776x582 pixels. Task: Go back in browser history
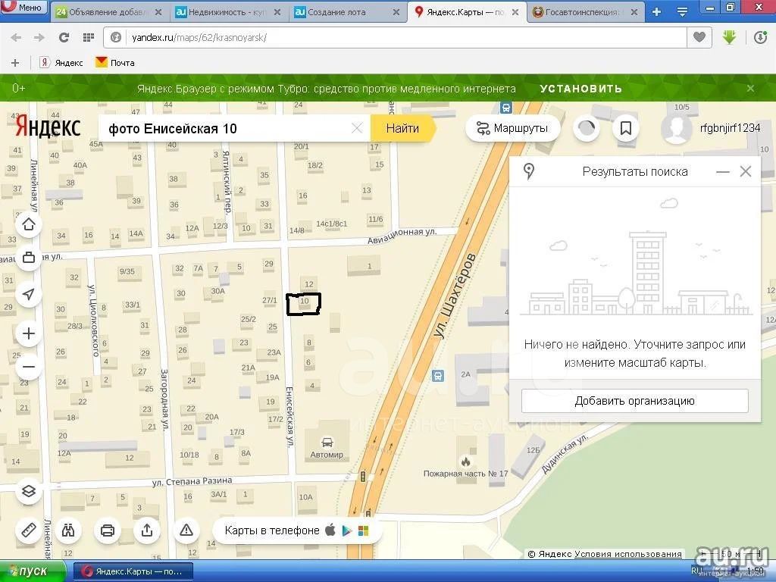[17, 37]
